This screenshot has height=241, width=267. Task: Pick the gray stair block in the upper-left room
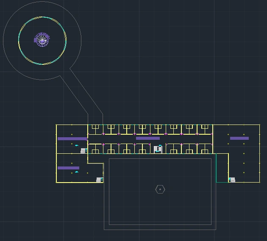click(83, 151)
